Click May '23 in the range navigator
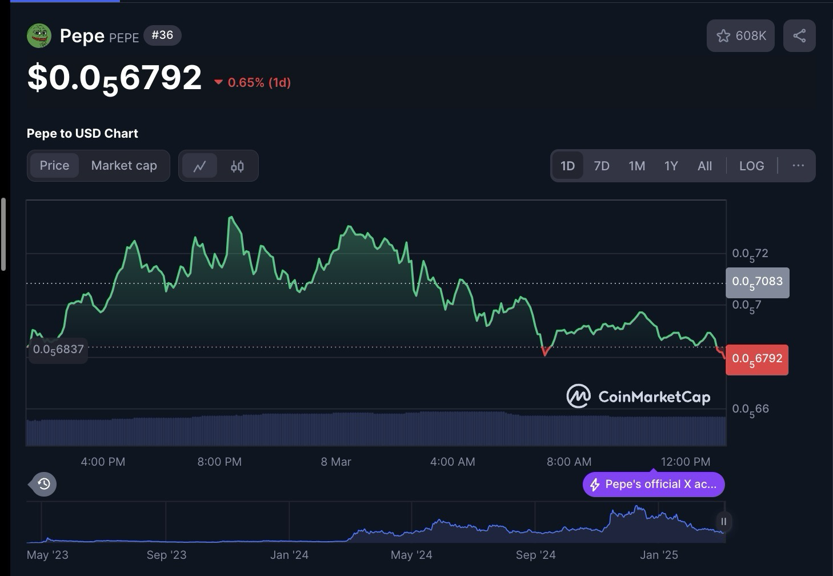Screen dimensions: 833x576 (x=47, y=555)
